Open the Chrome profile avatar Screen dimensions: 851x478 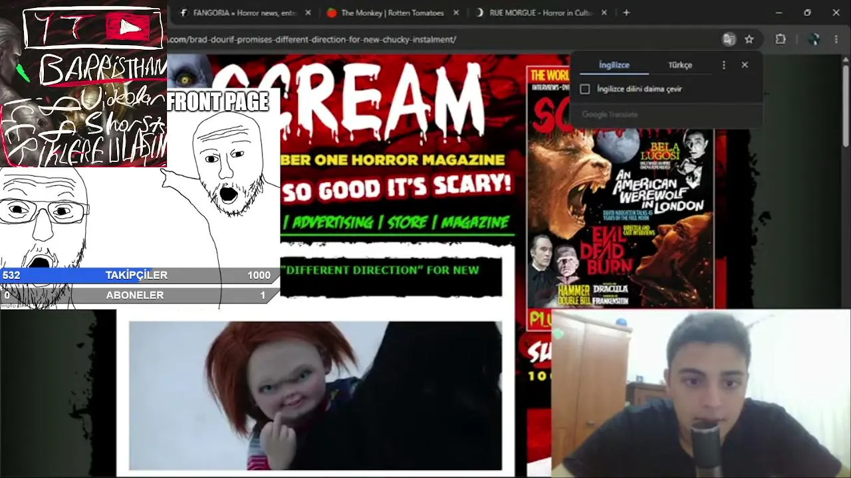[814, 39]
